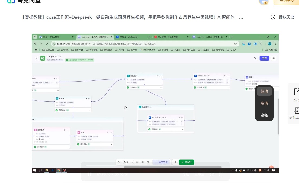Click the blue 发布 publish button
Viewport: 299px width, 183px height.
click(264, 58)
